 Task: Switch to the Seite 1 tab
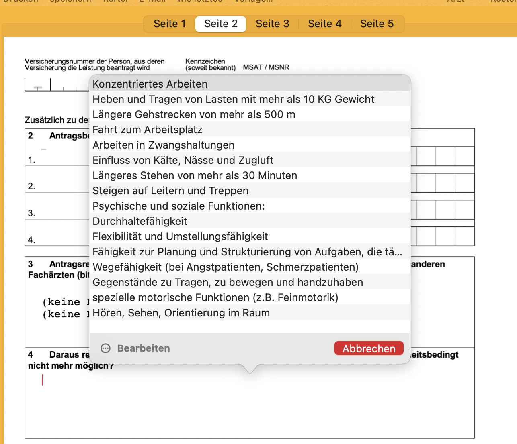[x=170, y=24]
